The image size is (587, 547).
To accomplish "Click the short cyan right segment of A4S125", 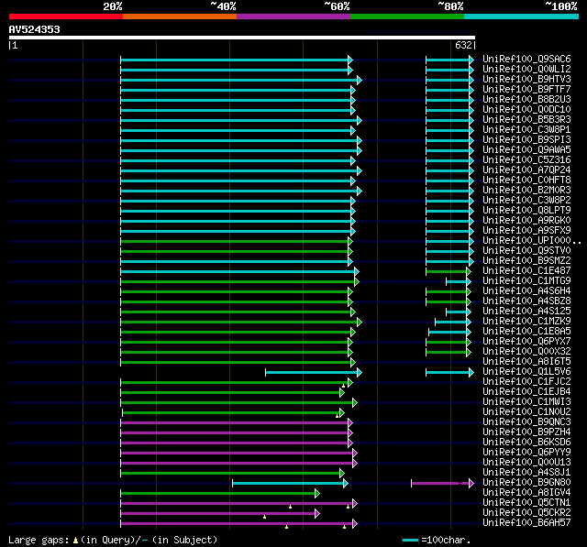I will (x=457, y=311).
